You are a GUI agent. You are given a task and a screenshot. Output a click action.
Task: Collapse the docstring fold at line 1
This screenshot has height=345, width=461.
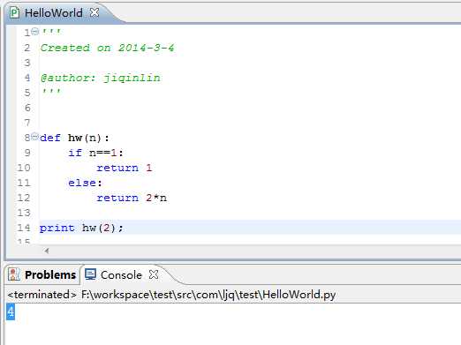point(34,31)
